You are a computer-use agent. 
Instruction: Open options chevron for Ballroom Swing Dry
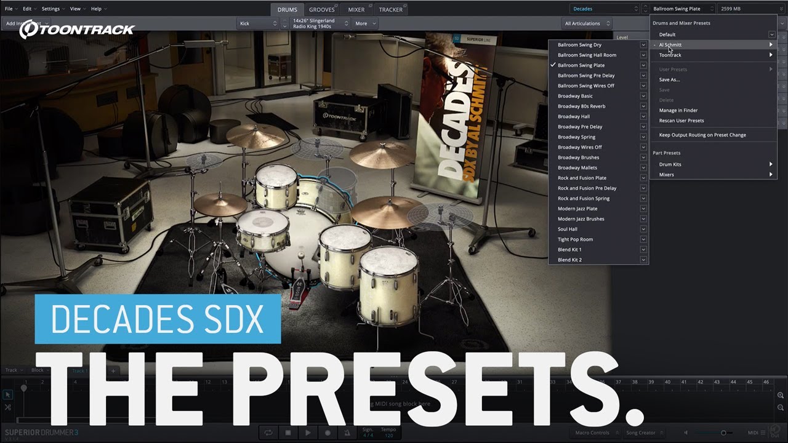point(643,45)
